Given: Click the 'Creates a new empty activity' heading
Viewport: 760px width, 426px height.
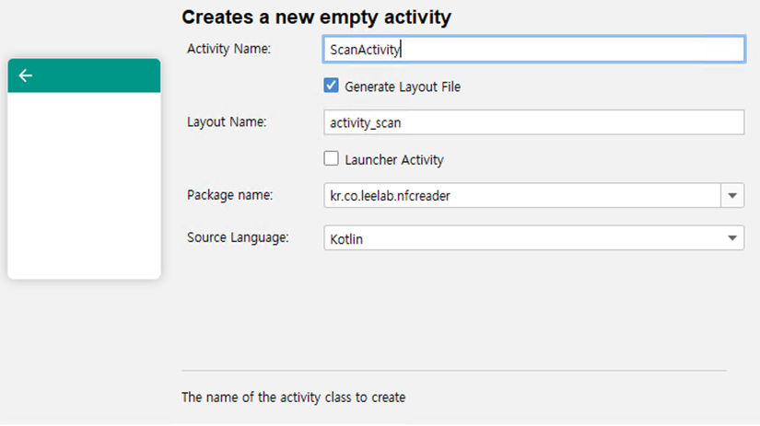Looking at the screenshot, I should (x=316, y=17).
